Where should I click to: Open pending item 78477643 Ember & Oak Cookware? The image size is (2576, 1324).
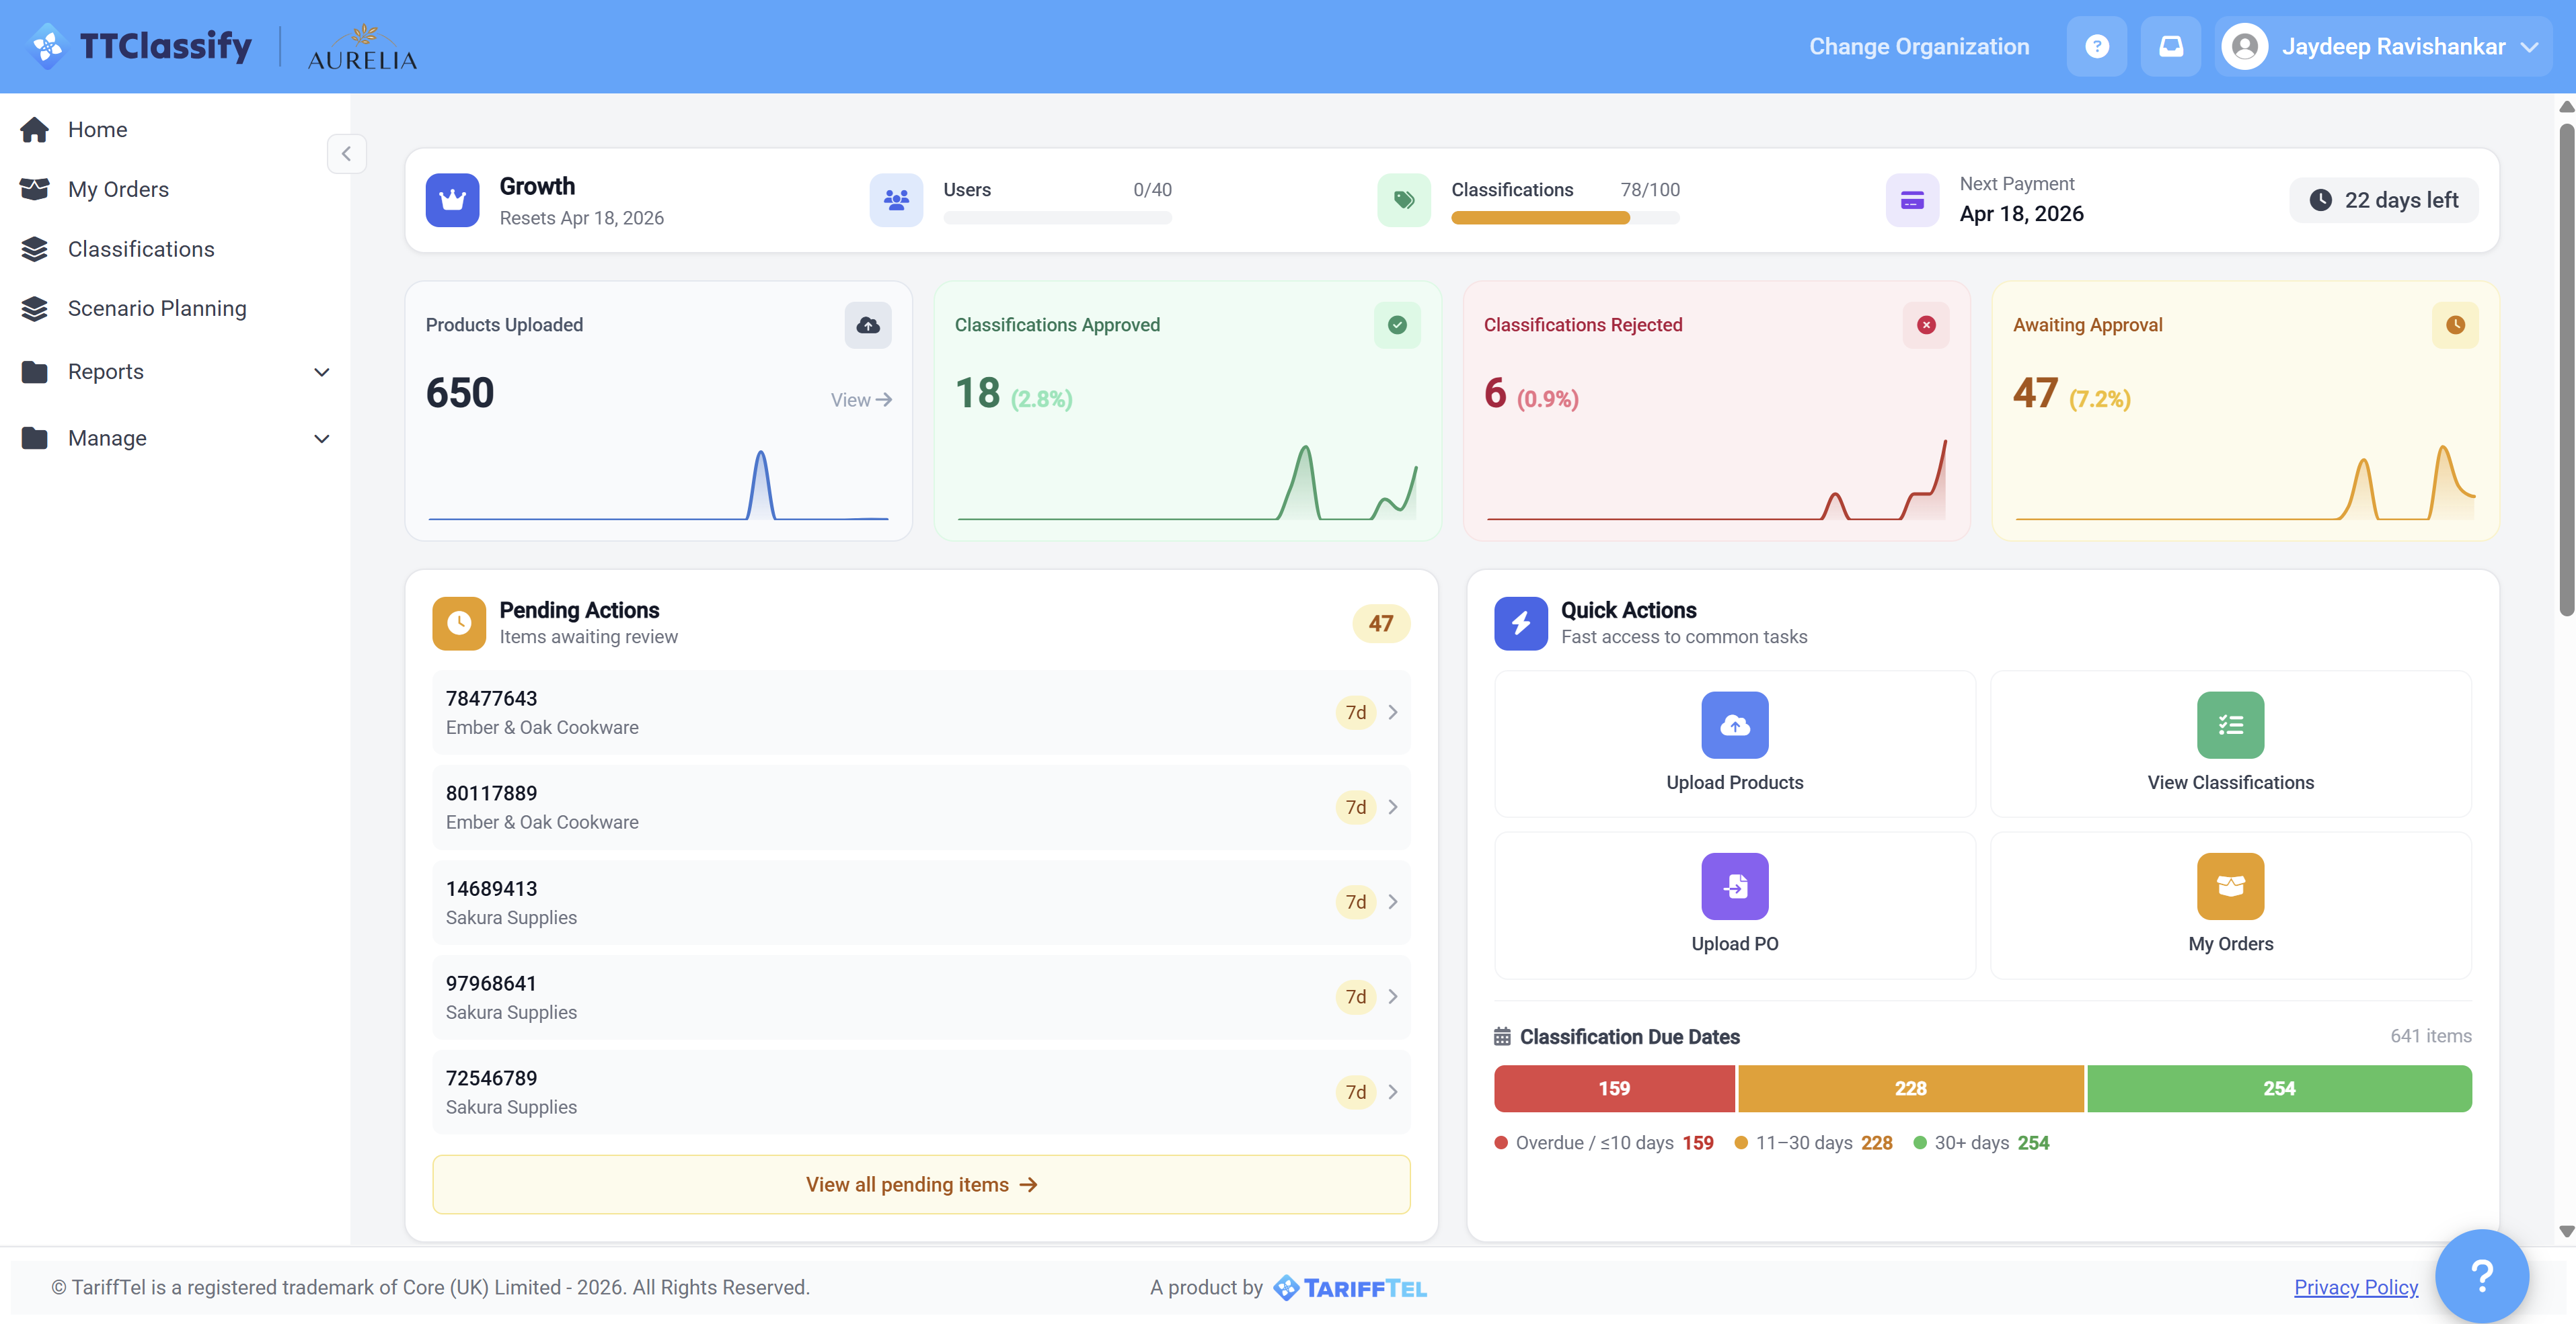[920, 712]
